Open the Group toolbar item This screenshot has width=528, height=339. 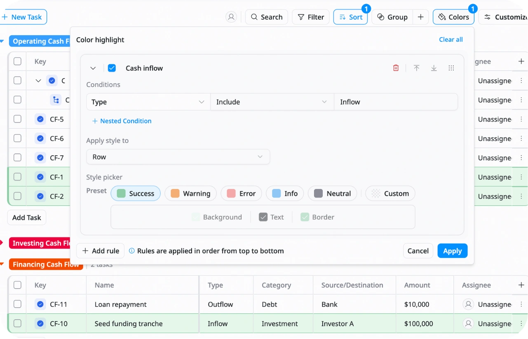[392, 17]
